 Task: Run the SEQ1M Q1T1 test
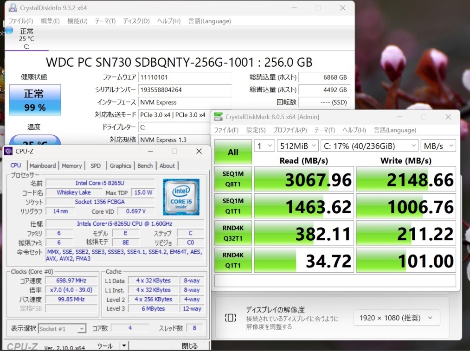point(233,206)
